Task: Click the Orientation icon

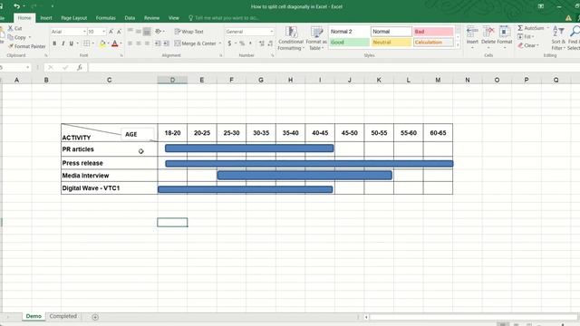Action: pyautogui.click(x=159, y=32)
